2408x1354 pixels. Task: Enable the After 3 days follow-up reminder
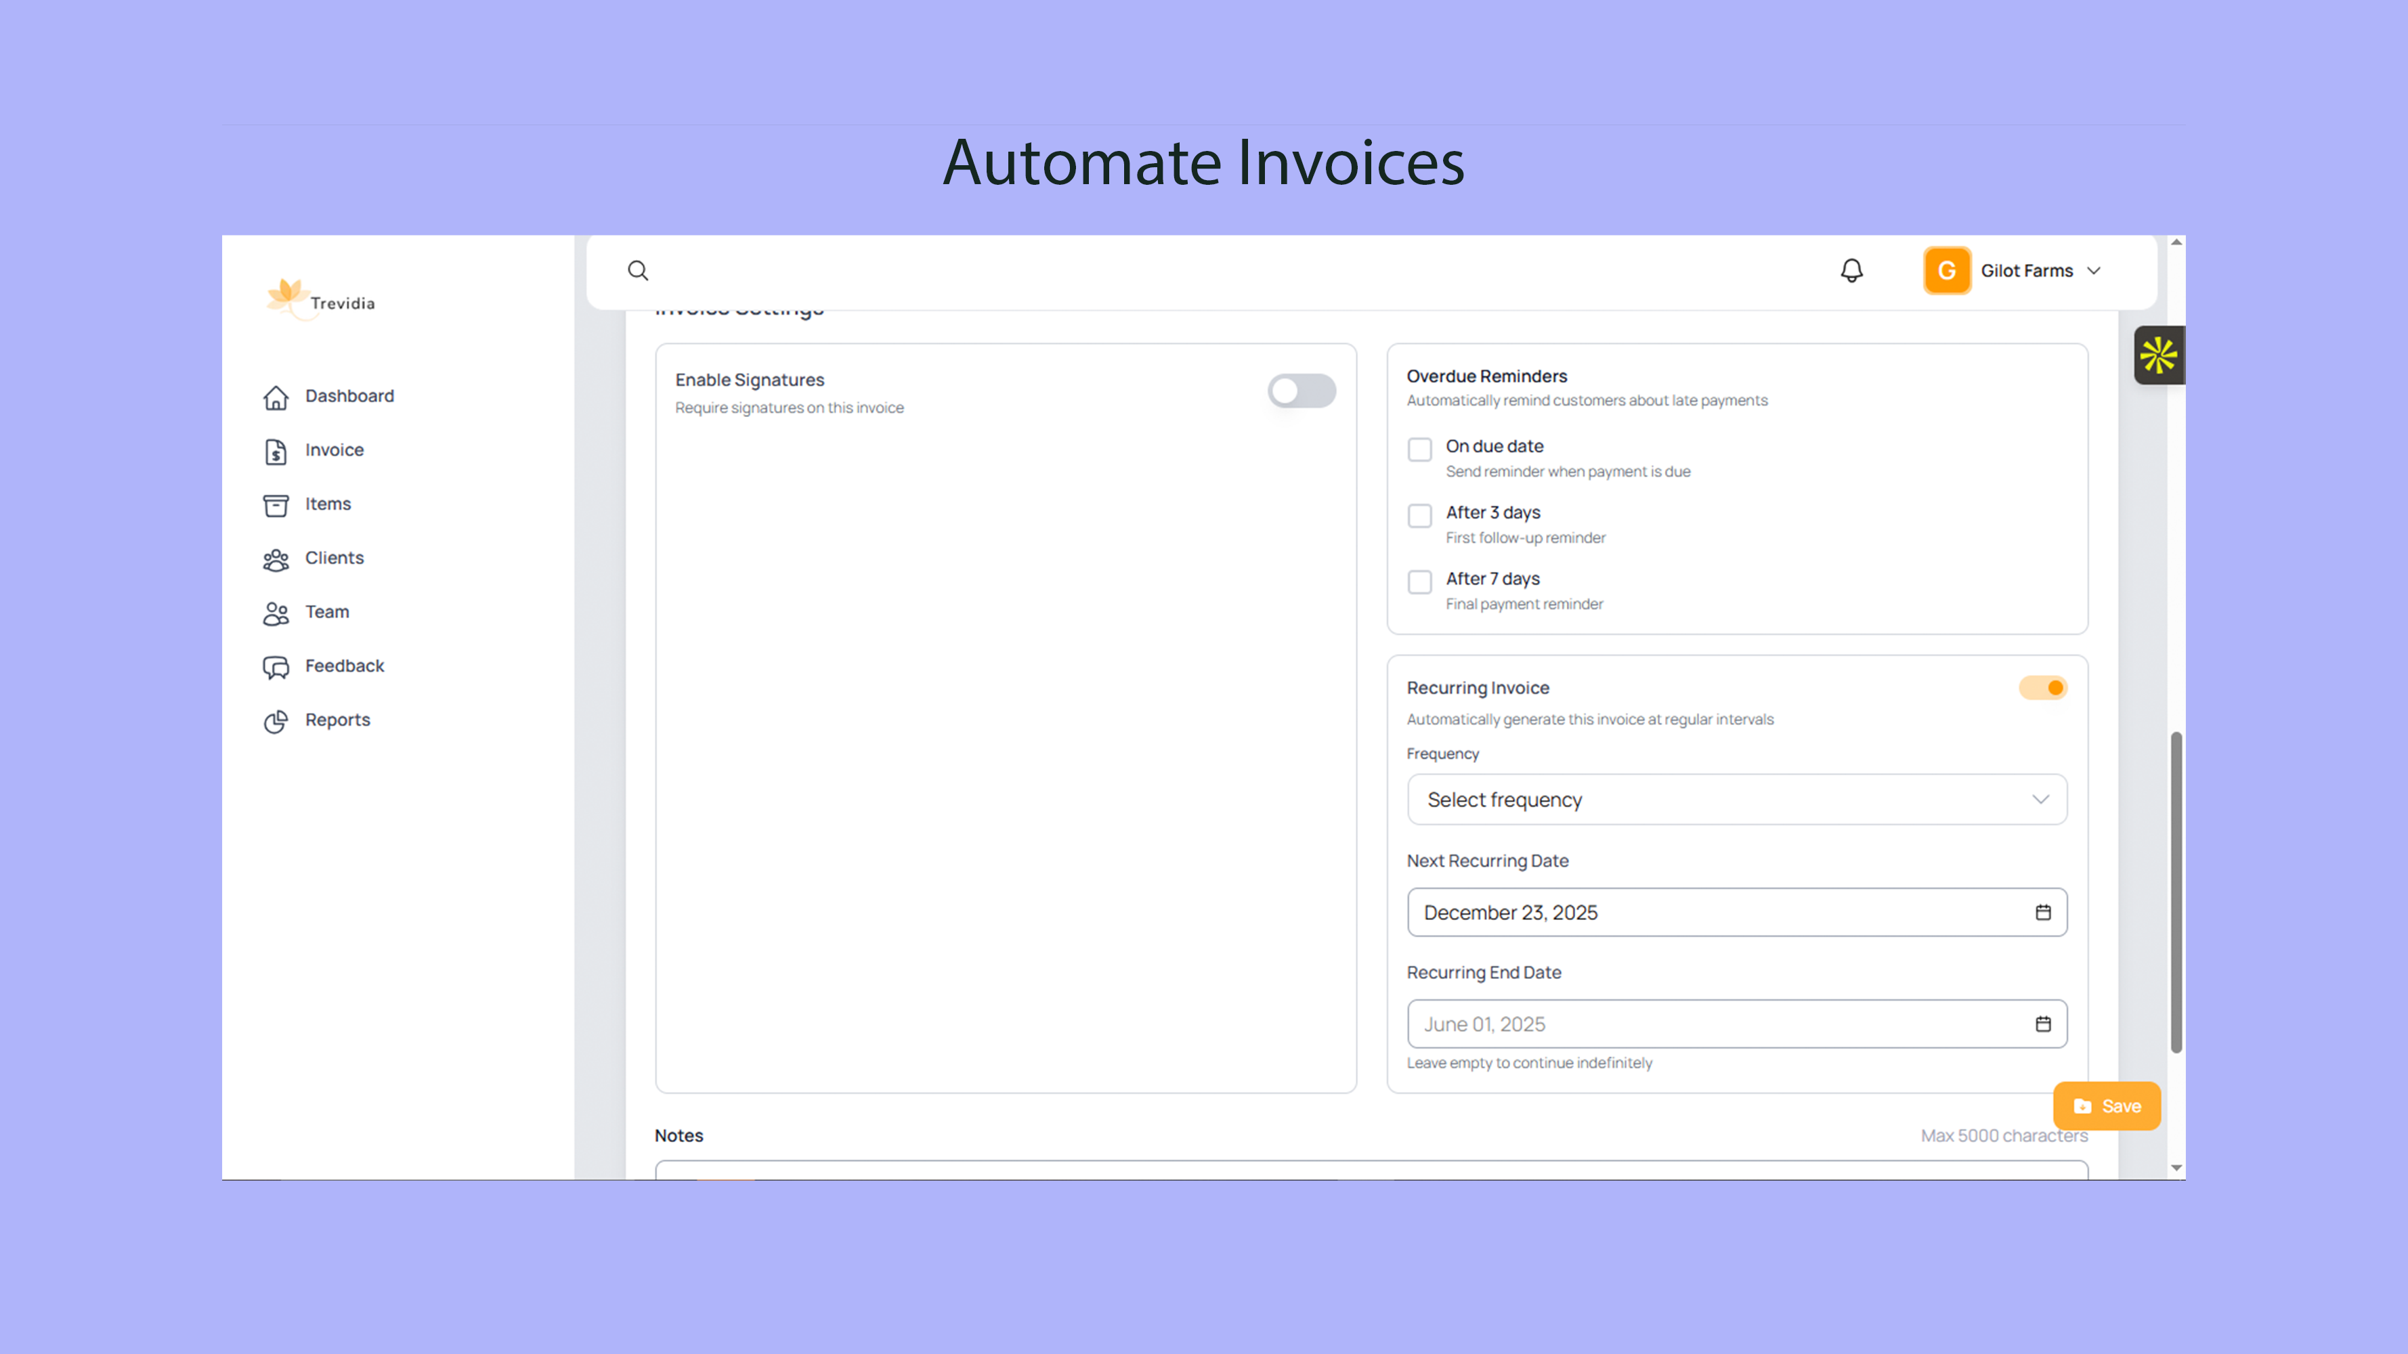[x=1419, y=515]
